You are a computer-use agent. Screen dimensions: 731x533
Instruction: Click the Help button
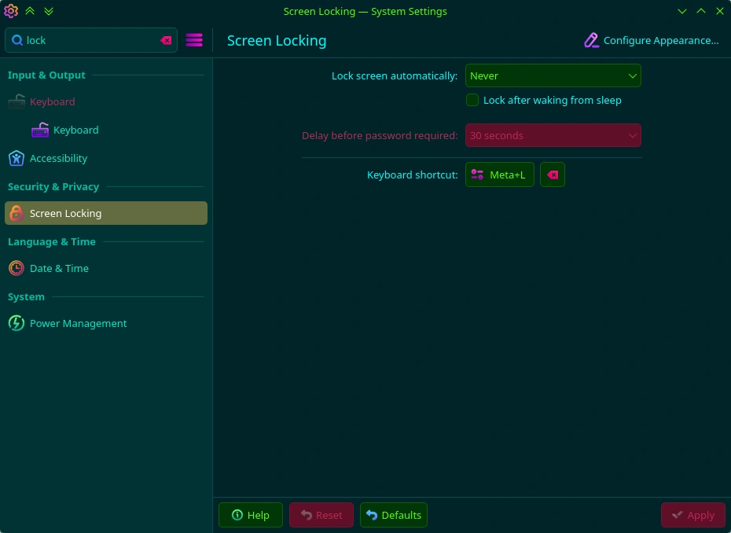(x=251, y=515)
